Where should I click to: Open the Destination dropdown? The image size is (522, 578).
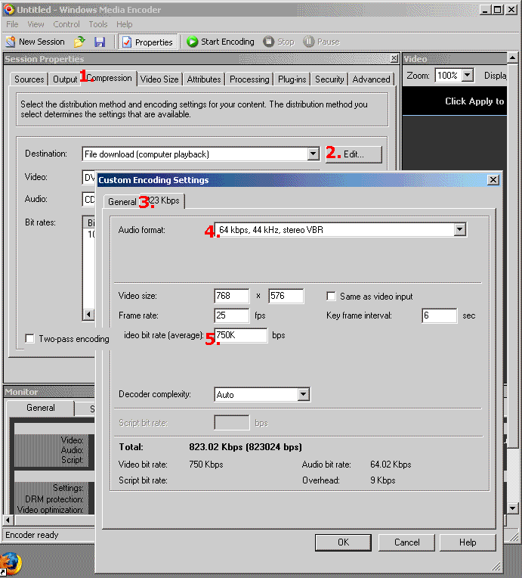[x=314, y=154]
